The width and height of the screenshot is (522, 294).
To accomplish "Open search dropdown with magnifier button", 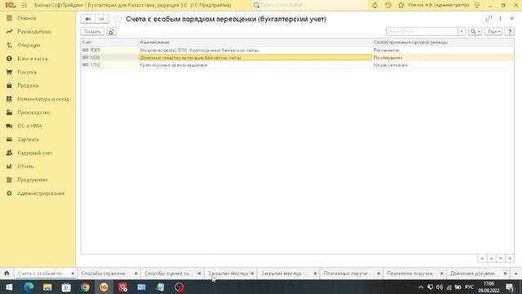I will click(x=475, y=32).
